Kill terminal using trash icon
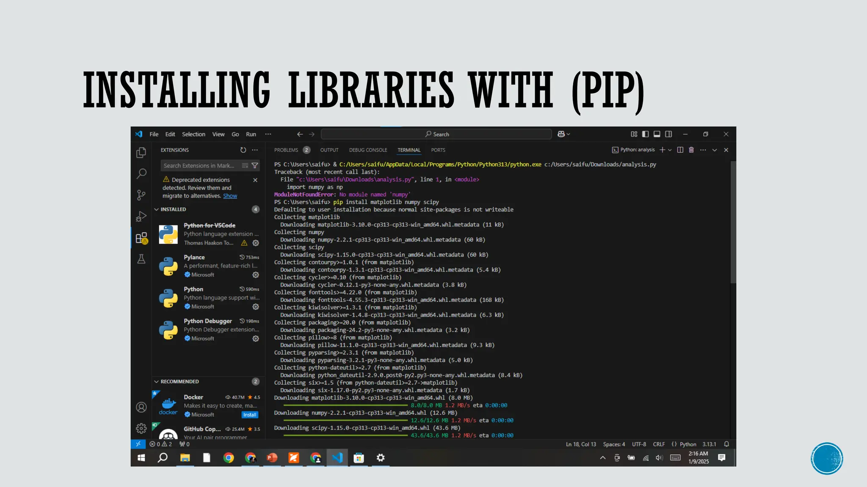Image resolution: width=867 pixels, height=487 pixels. pos(691,150)
